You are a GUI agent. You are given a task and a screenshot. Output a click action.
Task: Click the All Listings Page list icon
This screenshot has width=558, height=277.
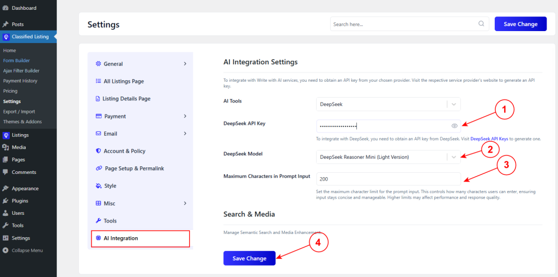point(98,81)
